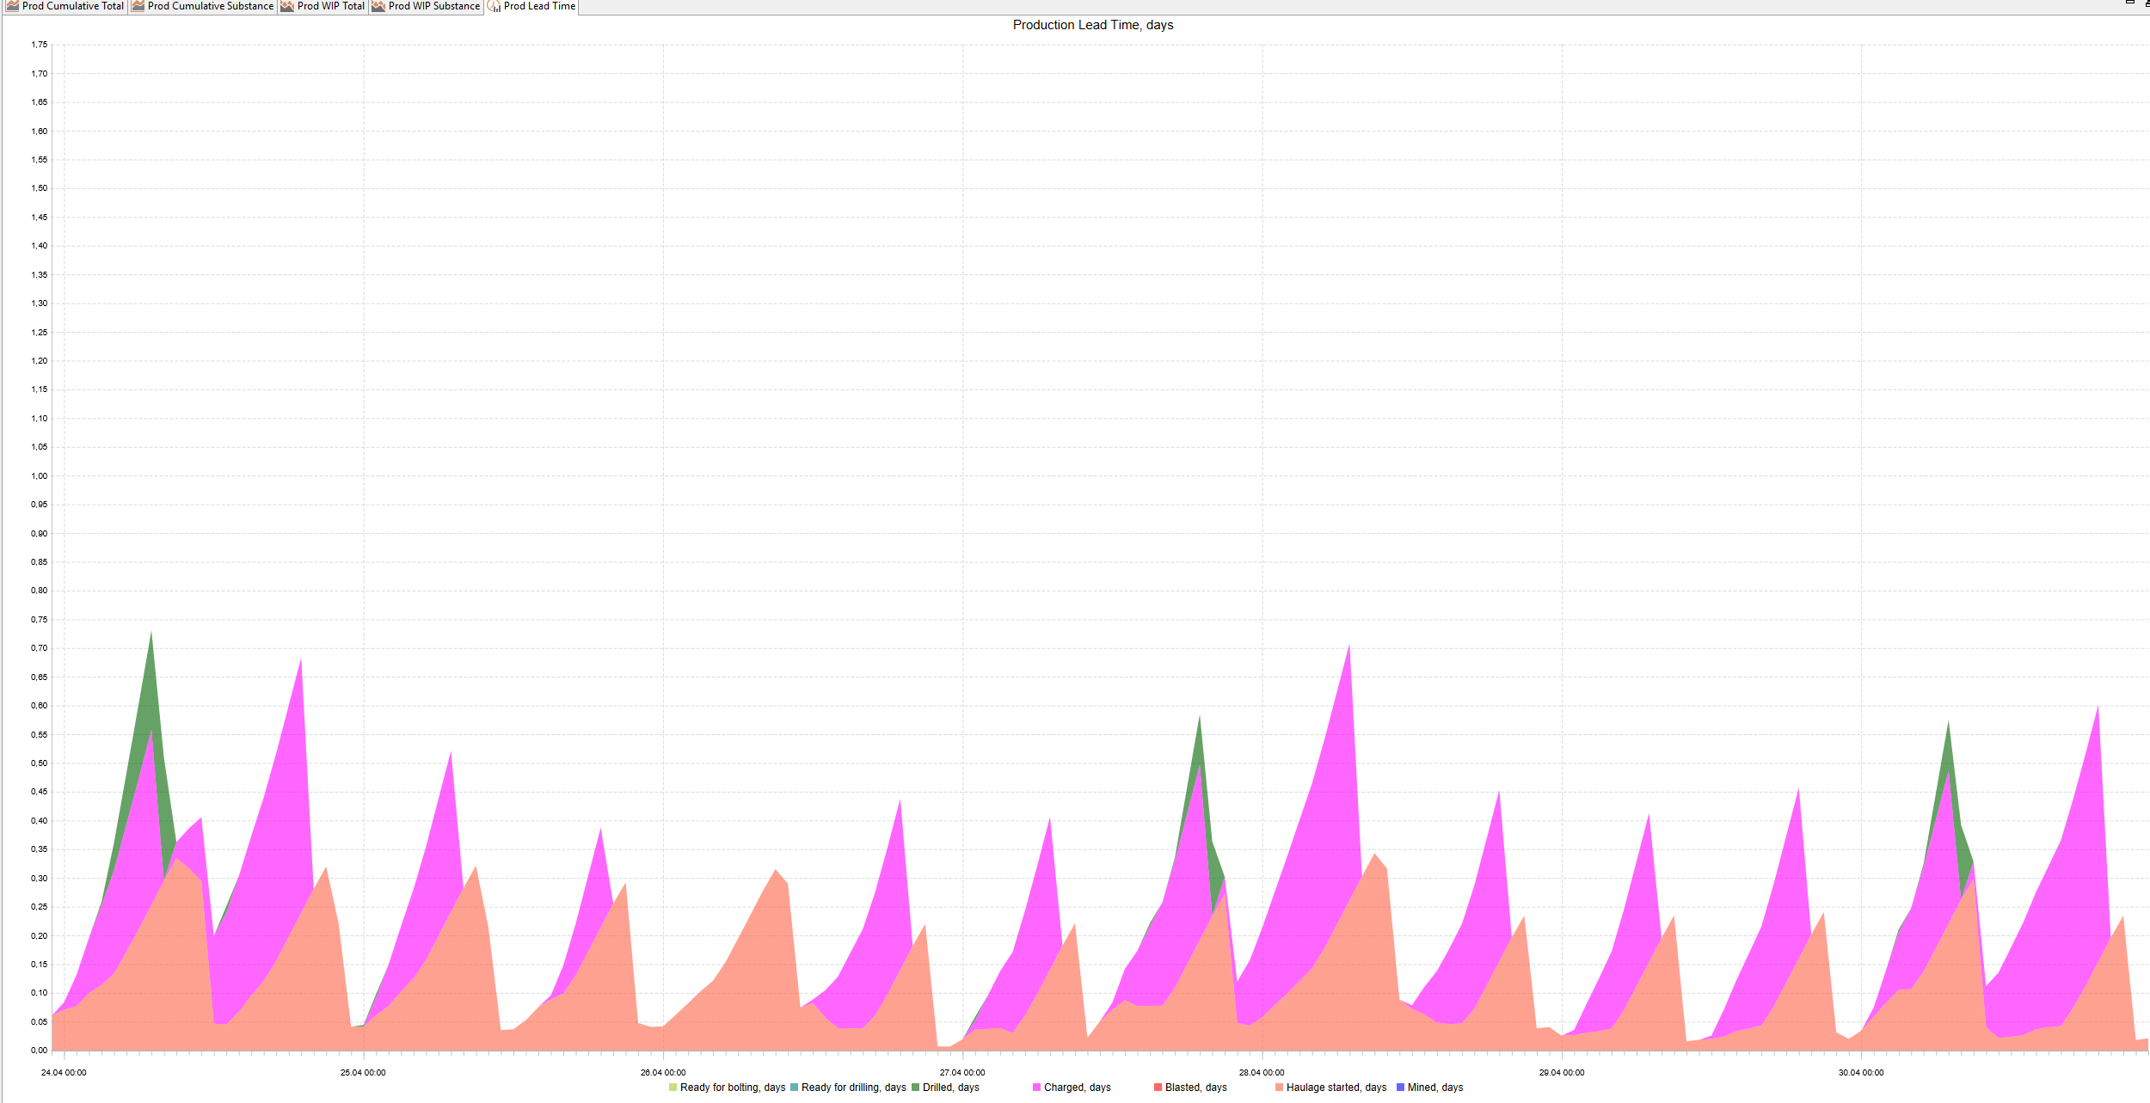
Task: Click the '25.04 00:00' x-axis label
Action: [363, 1073]
